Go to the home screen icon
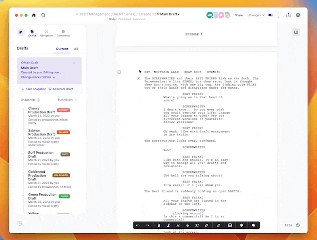The width and height of the screenshot is (317, 240). coord(34,15)
